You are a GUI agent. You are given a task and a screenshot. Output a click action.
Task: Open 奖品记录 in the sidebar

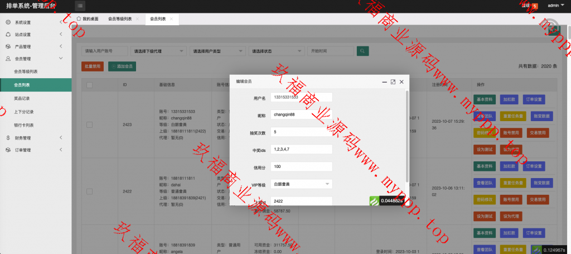(22, 98)
